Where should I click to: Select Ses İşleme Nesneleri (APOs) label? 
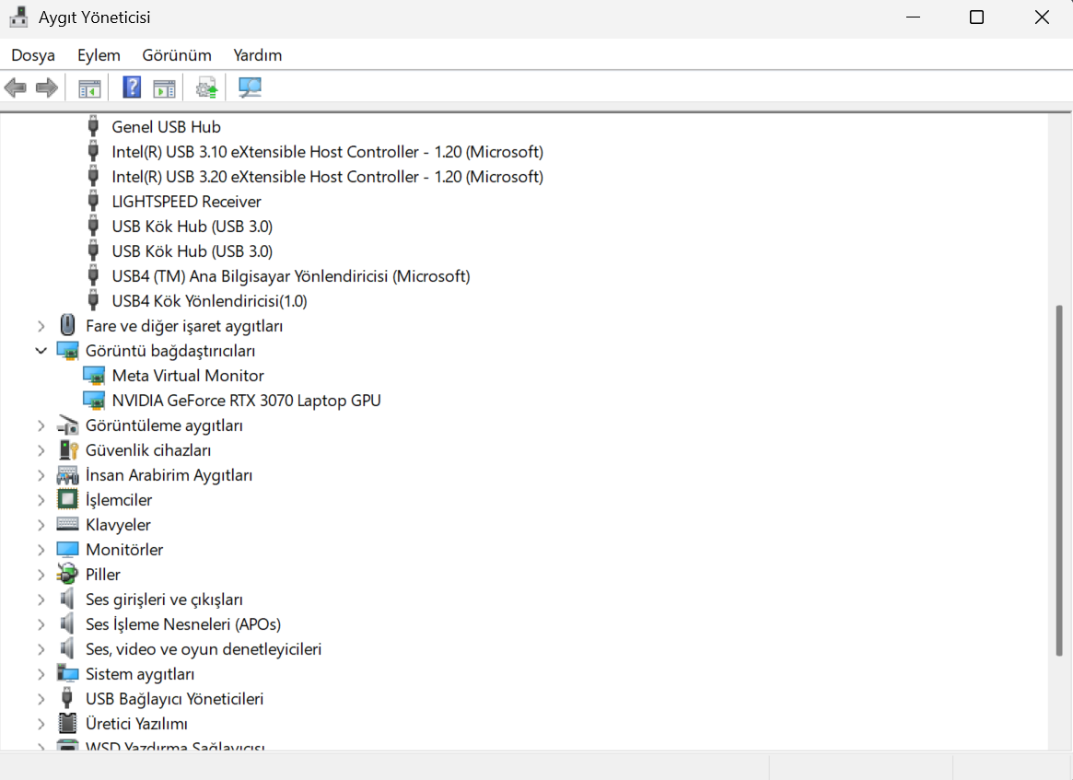click(182, 624)
